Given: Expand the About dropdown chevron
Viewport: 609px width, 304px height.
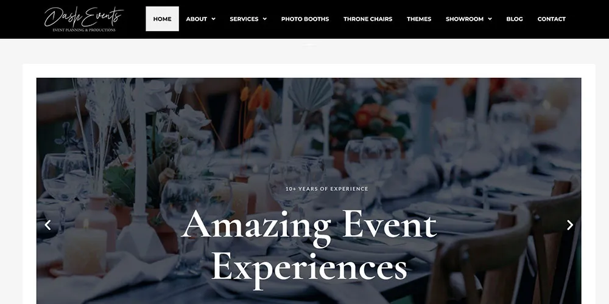Looking at the screenshot, I should (x=213, y=19).
